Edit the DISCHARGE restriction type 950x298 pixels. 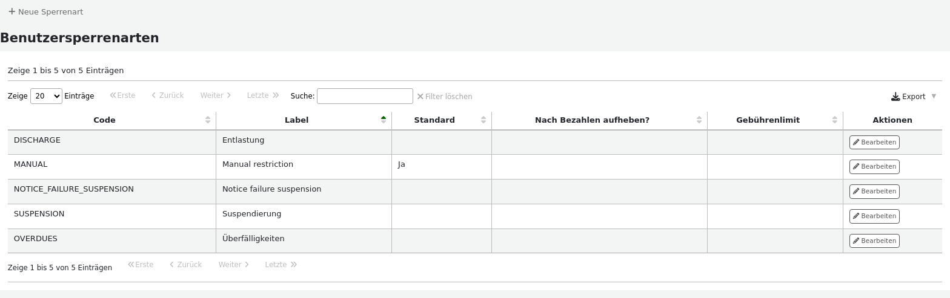874,142
